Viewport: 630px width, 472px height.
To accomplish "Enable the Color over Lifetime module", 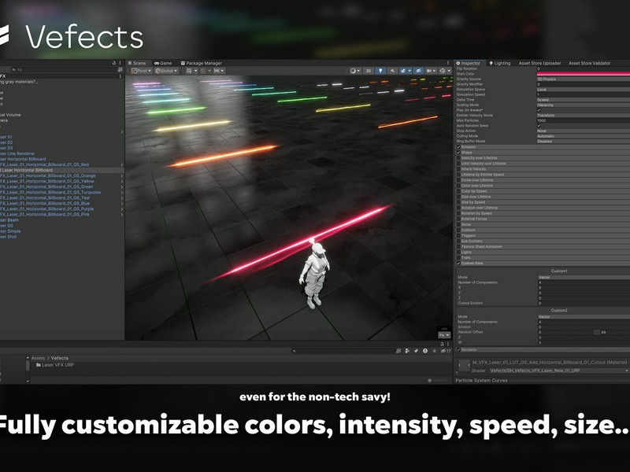I will 458,186.
